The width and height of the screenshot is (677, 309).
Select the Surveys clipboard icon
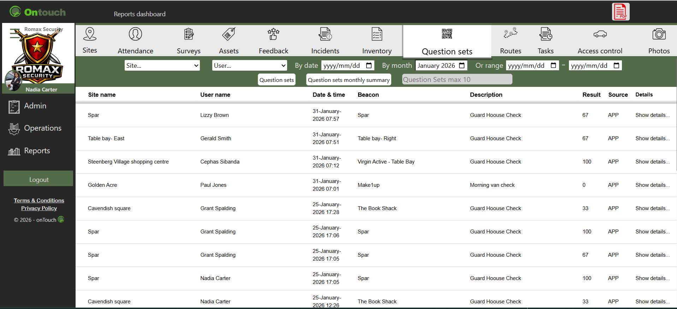tap(189, 34)
